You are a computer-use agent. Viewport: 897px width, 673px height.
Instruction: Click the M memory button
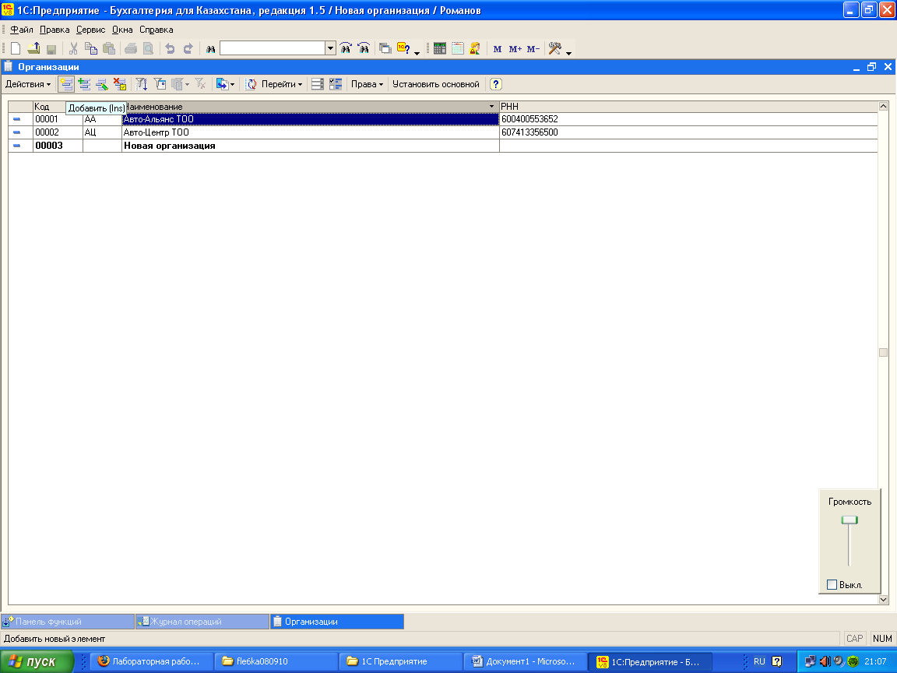click(497, 49)
